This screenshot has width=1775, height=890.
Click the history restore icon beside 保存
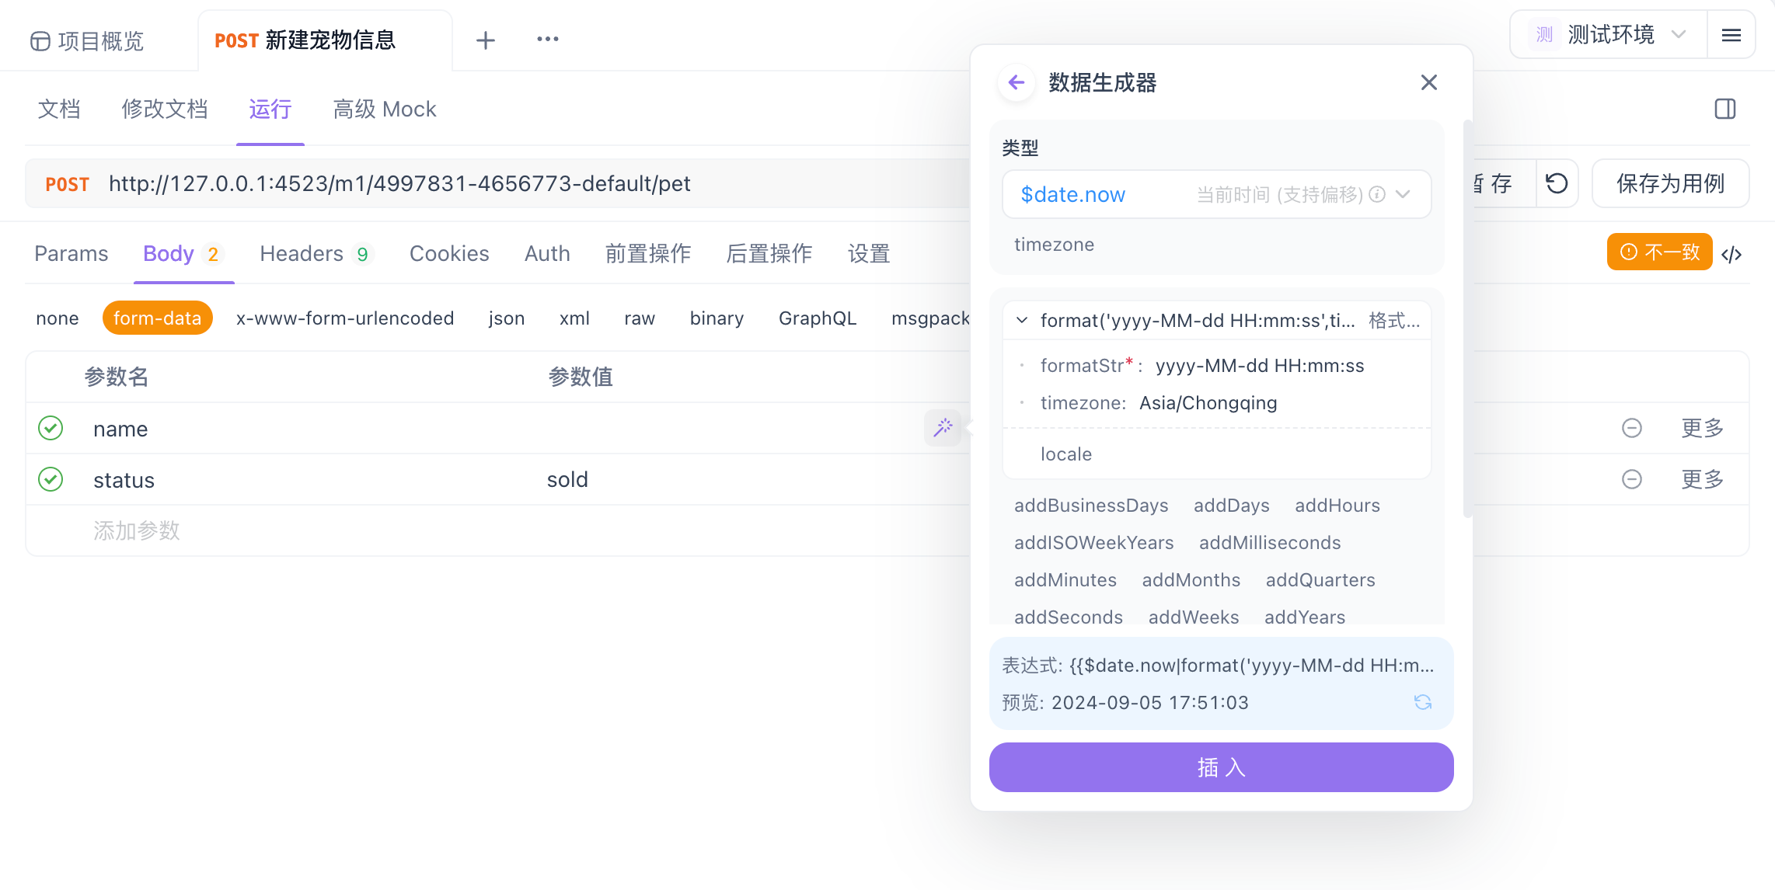tap(1557, 183)
